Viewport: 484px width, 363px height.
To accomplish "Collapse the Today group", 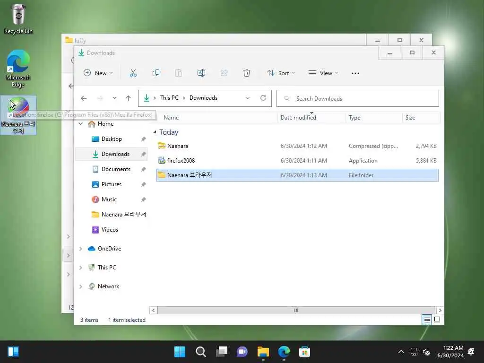I will [x=155, y=132].
